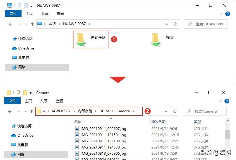The height and width of the screenshot is (160, 236).
Task: Click Back arrow in Camera window
Action: click(x=10, y=111)
